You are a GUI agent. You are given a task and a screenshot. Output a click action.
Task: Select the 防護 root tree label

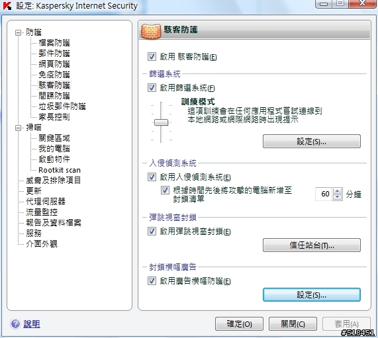(x=34, y=32)
